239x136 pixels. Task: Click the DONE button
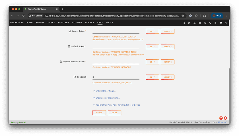(114, 113)
